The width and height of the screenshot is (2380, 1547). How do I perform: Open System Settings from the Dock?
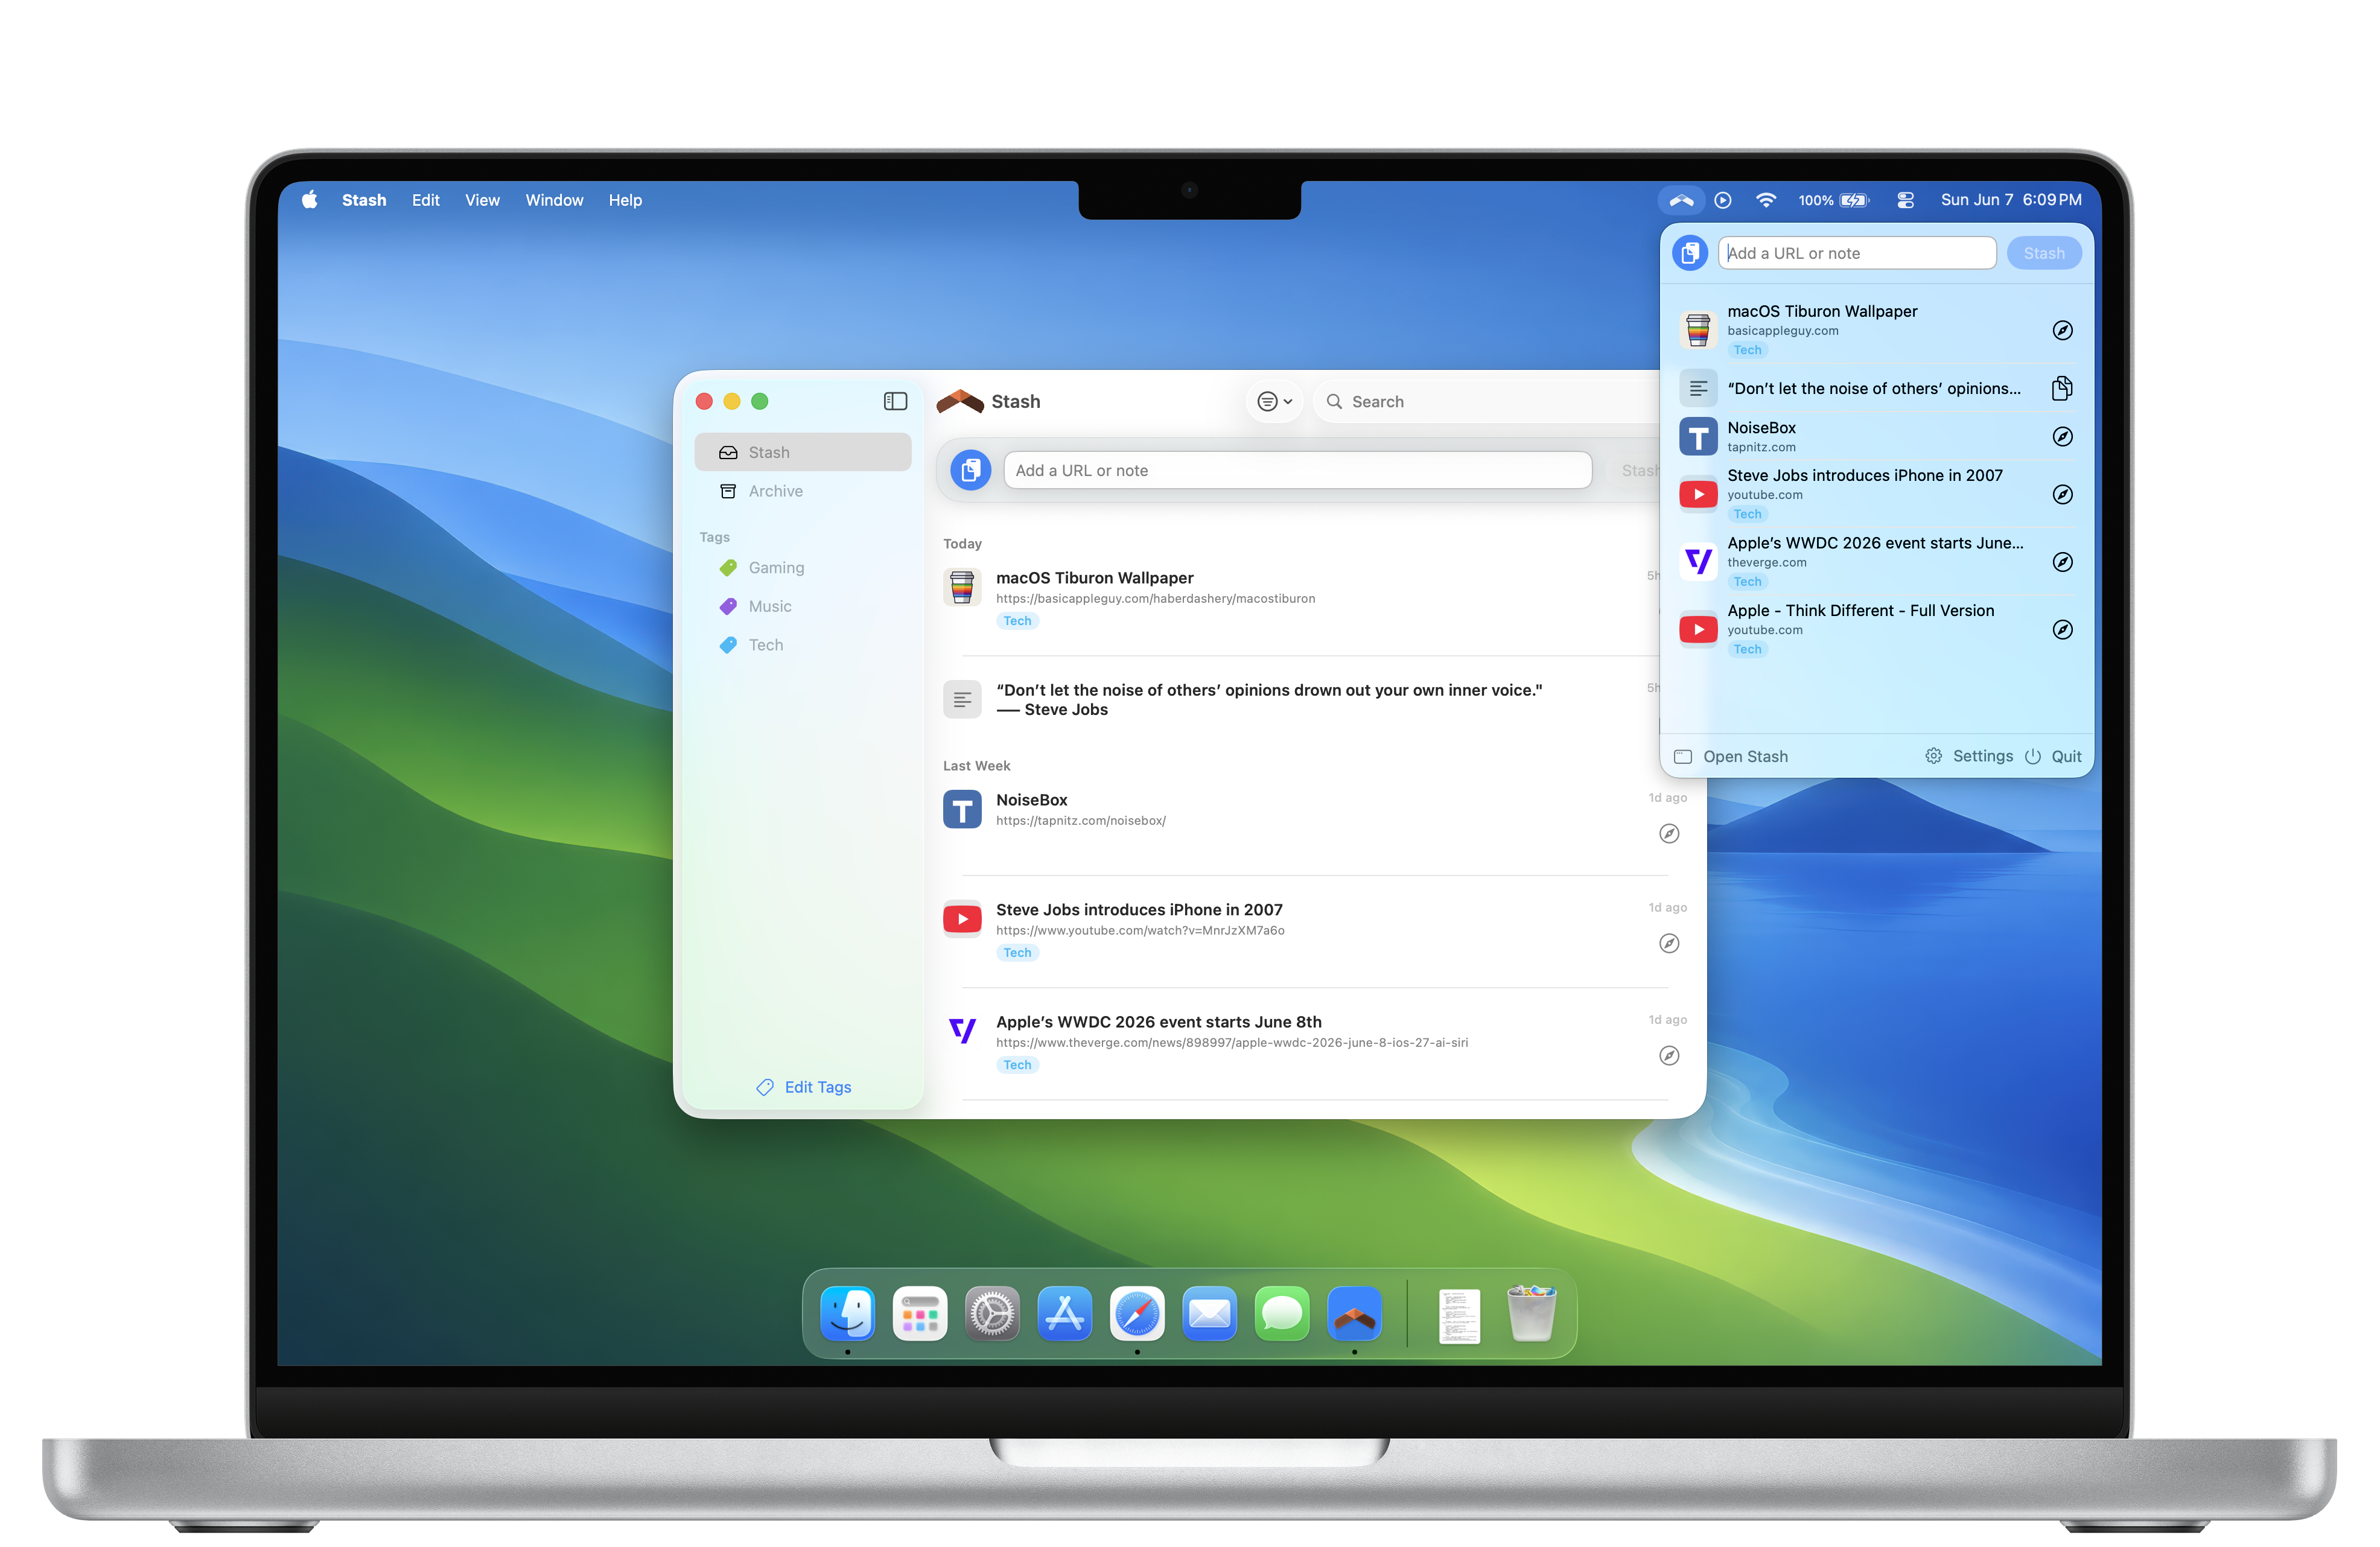pyautogui.click(x=992, y=1313)
